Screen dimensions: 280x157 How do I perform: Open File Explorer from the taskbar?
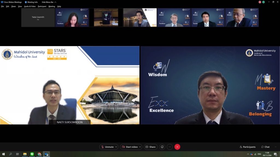tap(25, 154)
